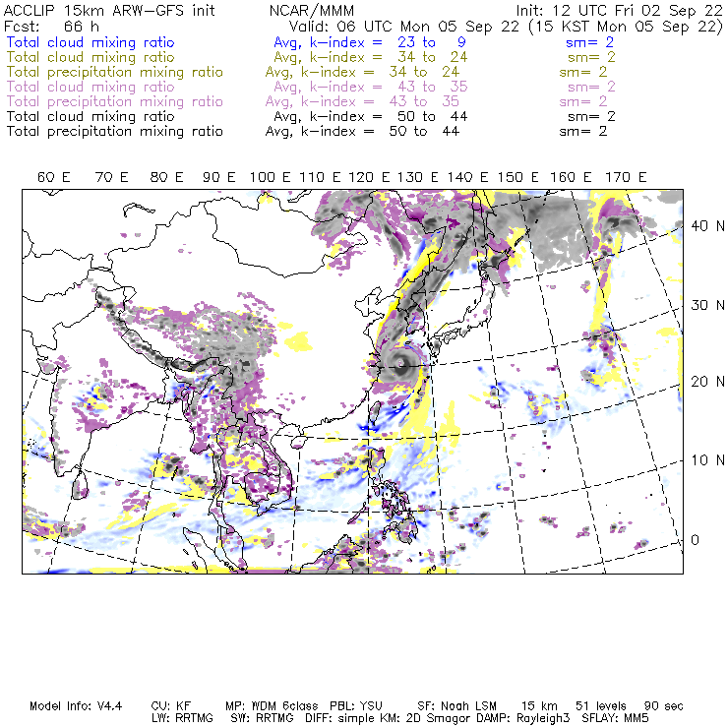
Task: Click the '140 E' longitude label
Action: (468, 177)
